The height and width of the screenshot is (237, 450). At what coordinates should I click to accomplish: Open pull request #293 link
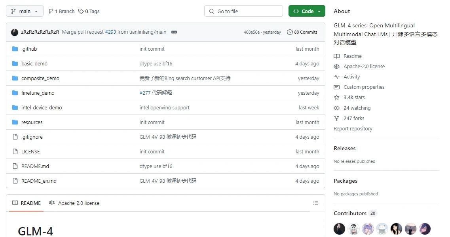pos(110,32)
